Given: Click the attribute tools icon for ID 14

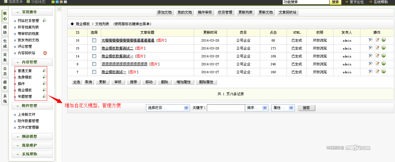Looking at the screenshot, I should (x=371, y=56).
